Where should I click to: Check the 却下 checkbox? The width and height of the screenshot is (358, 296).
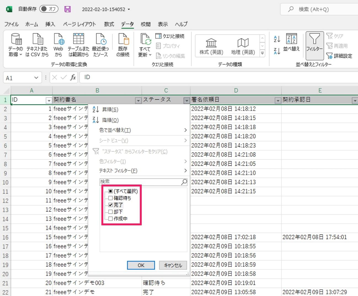click(111, 212)
